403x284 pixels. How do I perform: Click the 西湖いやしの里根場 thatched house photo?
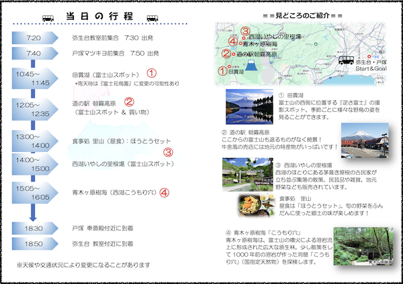point(247,175)
